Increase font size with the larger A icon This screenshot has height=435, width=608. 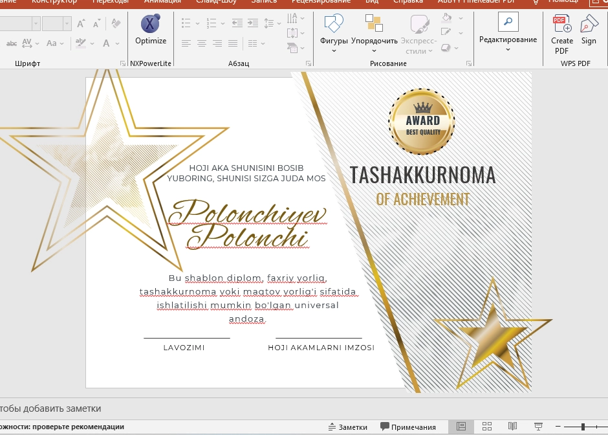81,24
